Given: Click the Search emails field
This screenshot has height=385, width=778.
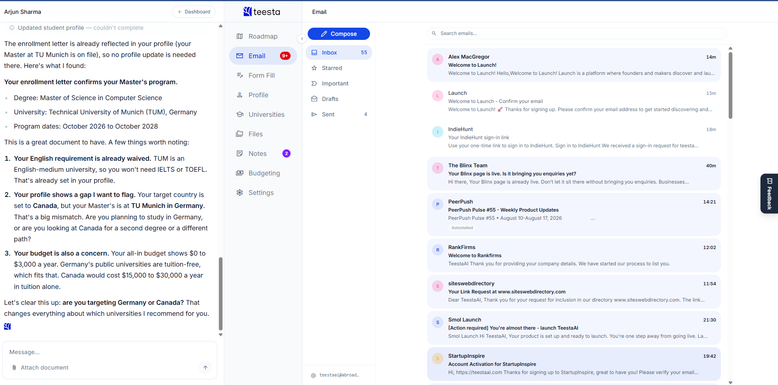Looking at the screenshot, I should (577, 33).
